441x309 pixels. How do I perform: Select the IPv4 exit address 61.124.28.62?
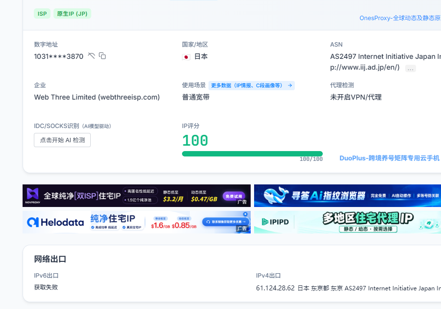coord(275,288)
